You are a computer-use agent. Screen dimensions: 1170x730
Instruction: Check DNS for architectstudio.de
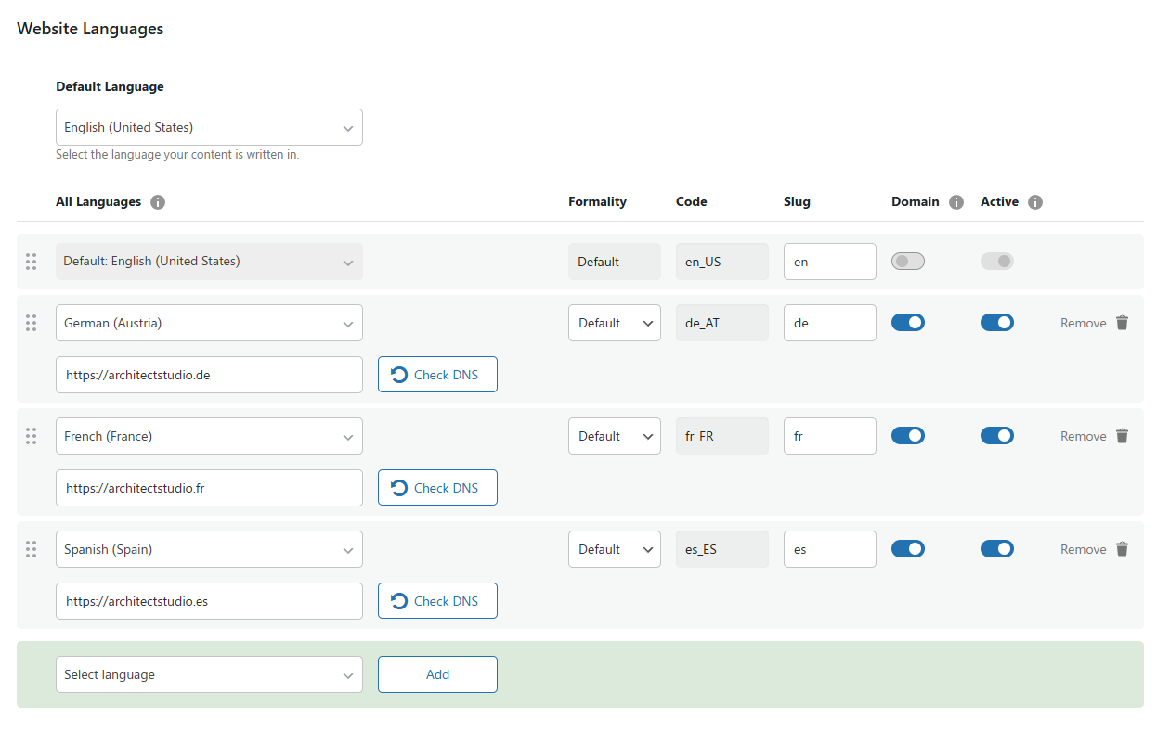pos(437,375)
